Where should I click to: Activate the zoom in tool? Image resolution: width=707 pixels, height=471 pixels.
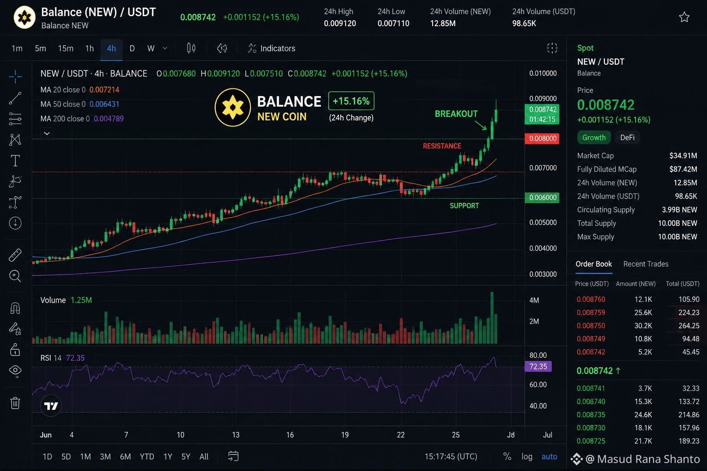15,276
